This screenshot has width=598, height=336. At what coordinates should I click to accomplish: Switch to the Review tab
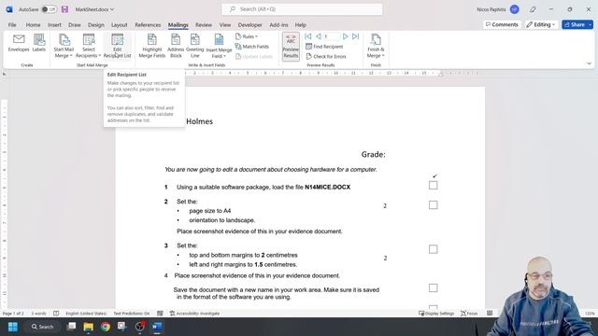(204, 25)
